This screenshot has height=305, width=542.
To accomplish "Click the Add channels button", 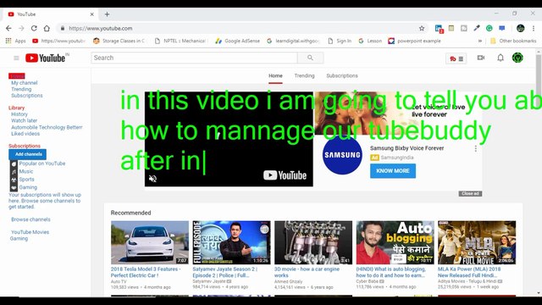I will click(x=28, y=154).
